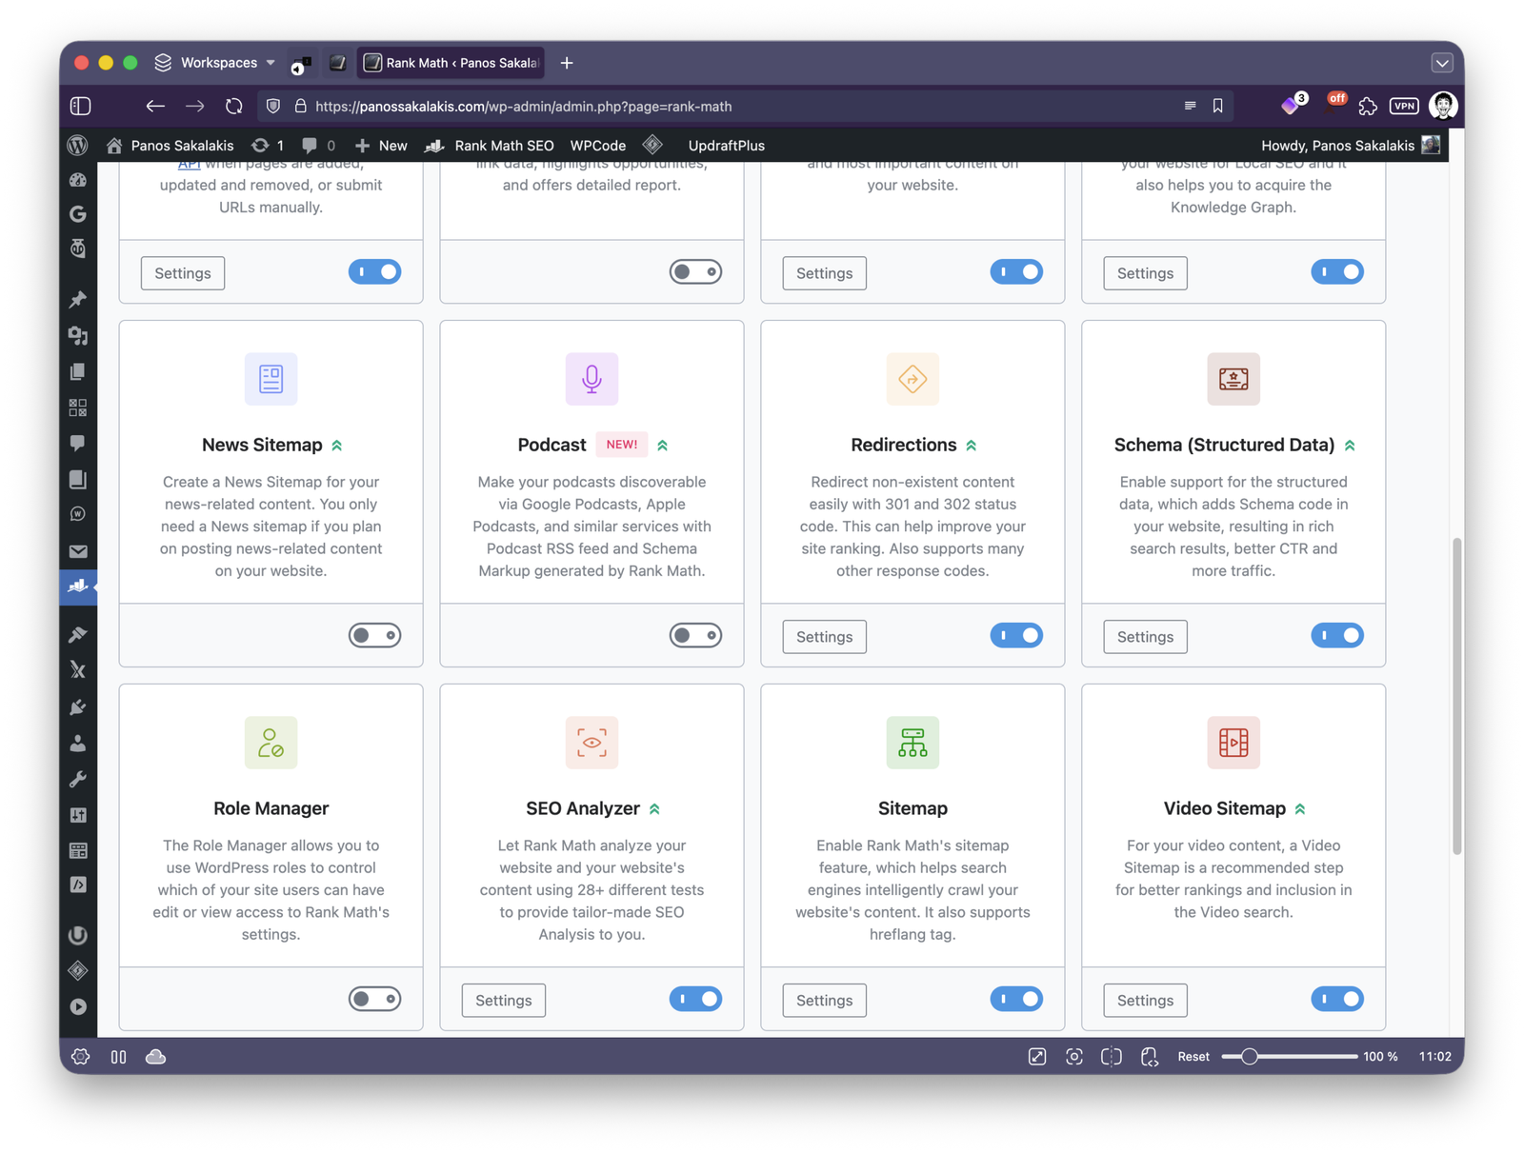Open Settings for Schema (Structured Data)
Screen dimensions: 1524x1153
point(1145,637)
